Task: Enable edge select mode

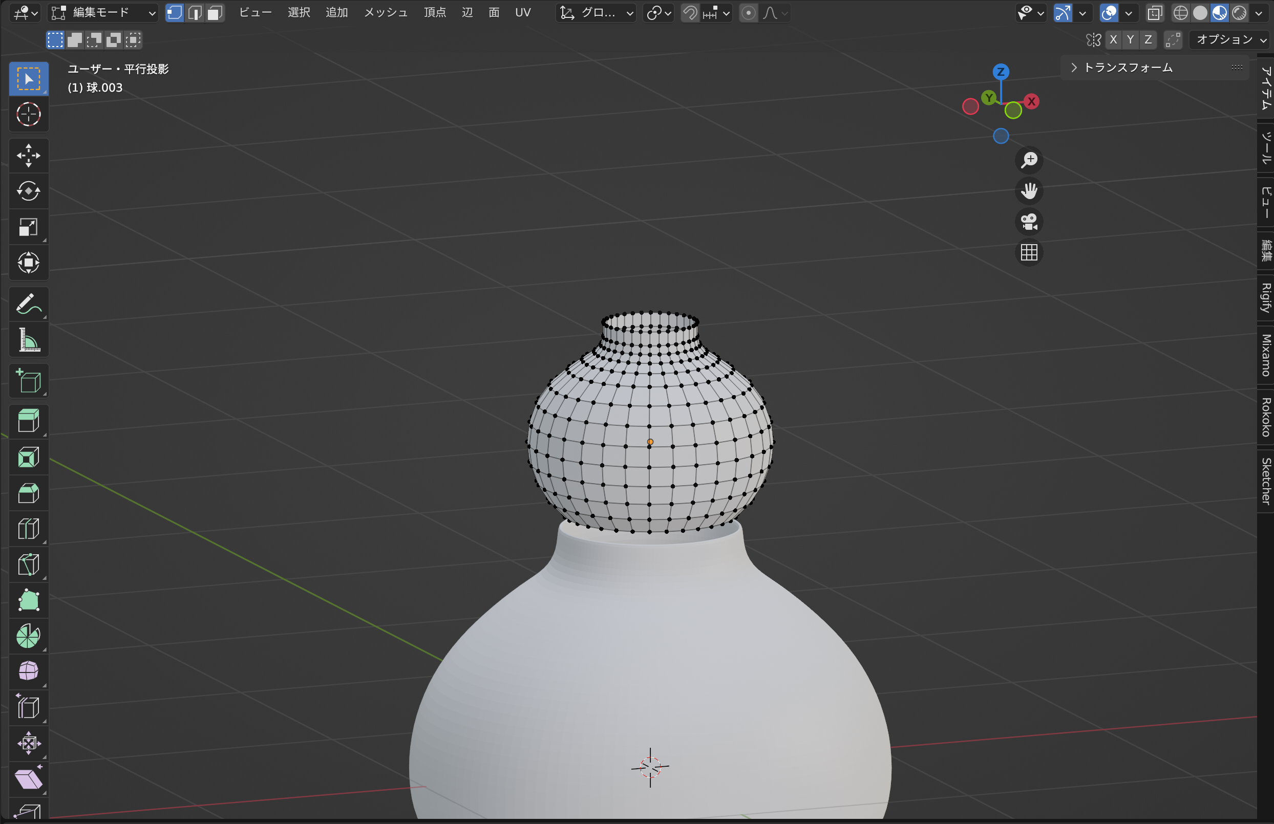Action: click(195, 13)
